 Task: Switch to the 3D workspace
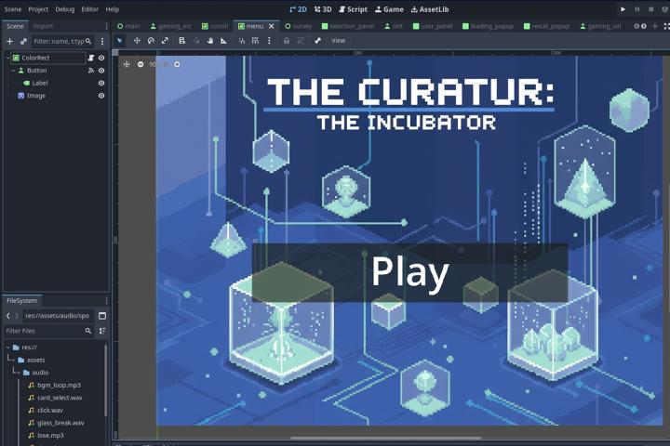point(323,9)
